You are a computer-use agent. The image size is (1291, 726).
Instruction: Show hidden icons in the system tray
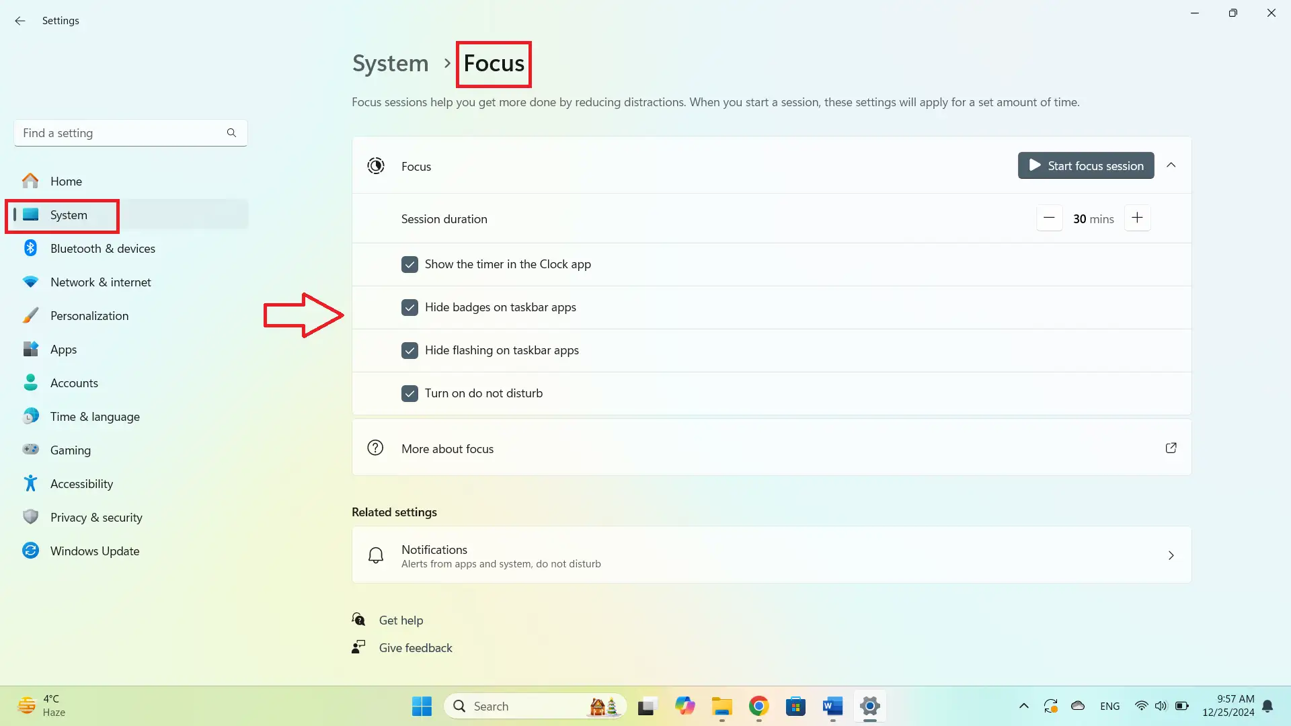1023,706
